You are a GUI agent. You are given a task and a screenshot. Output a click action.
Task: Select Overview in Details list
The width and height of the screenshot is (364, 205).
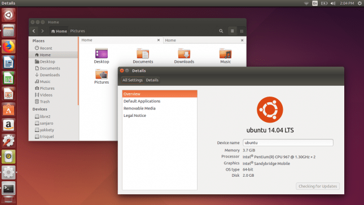[x=160, y=94]
